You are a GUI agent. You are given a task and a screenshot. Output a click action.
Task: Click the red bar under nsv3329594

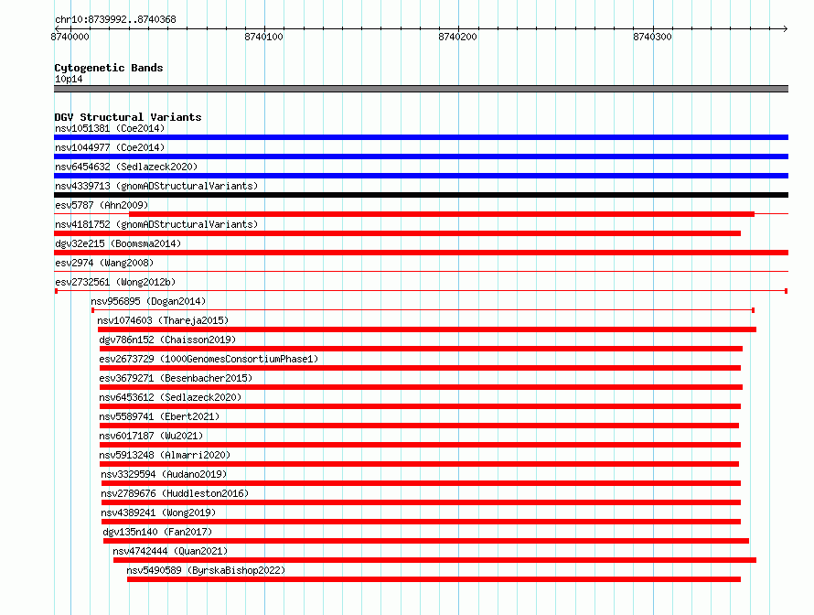[x=421, y=483]
